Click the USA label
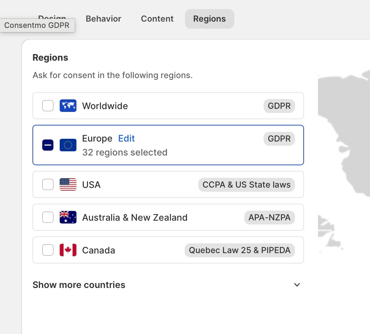The width and height of the screenshot is (370, 334). click(x=91, y=184)
